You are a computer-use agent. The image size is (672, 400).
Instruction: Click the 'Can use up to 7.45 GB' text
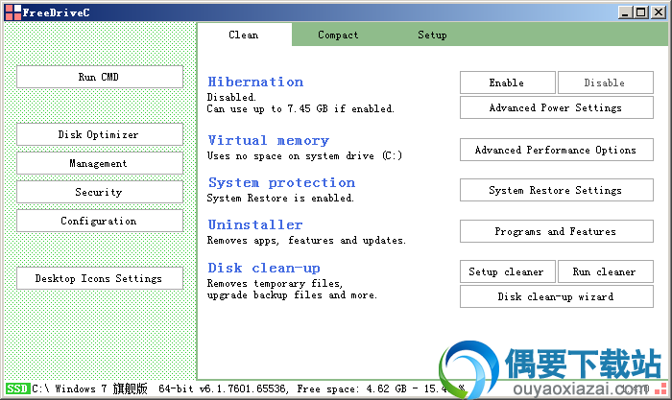coord(300,108)
